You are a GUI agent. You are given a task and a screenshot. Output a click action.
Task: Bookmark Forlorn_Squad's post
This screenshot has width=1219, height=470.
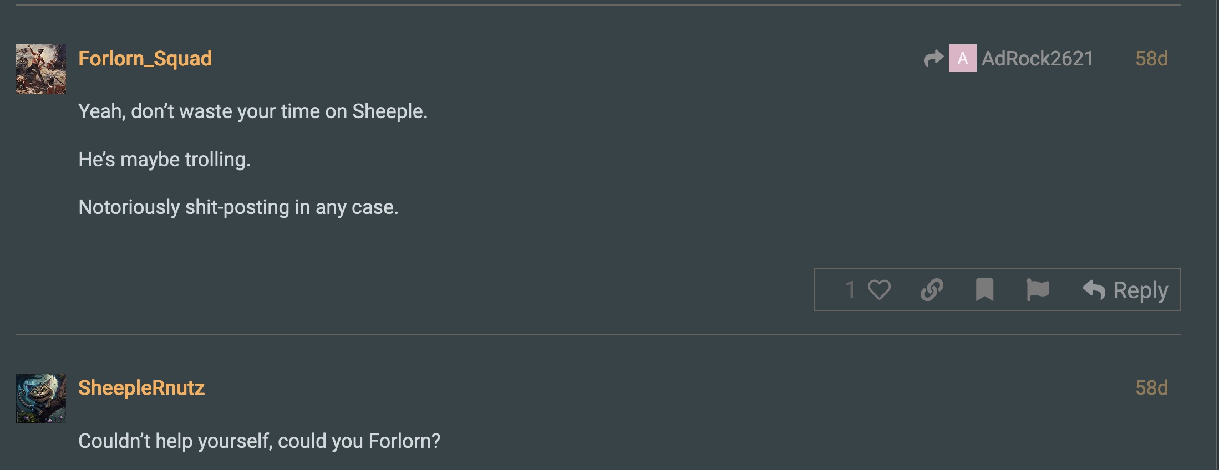pyautogui.click(x=984, y=290)
